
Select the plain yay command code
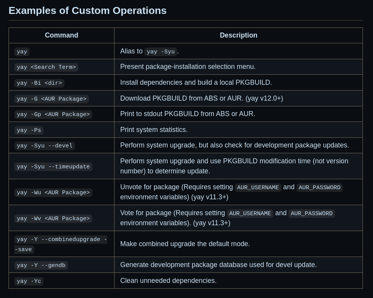(22, 52)
